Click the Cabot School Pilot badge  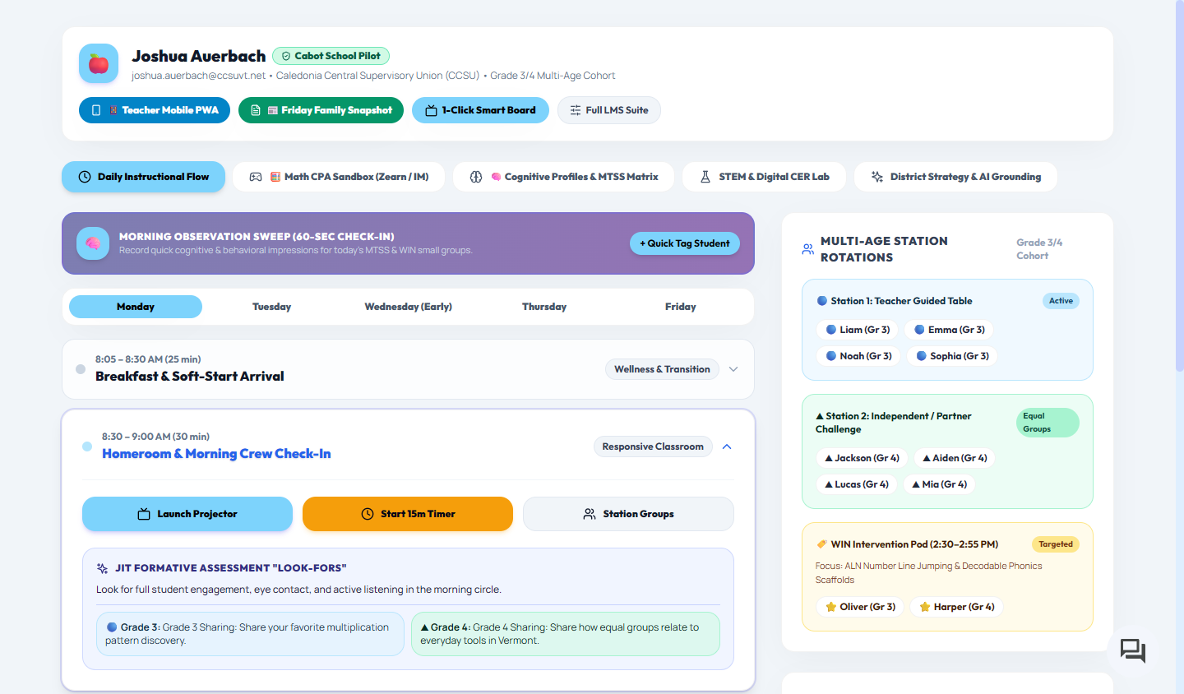click(331, 56)
